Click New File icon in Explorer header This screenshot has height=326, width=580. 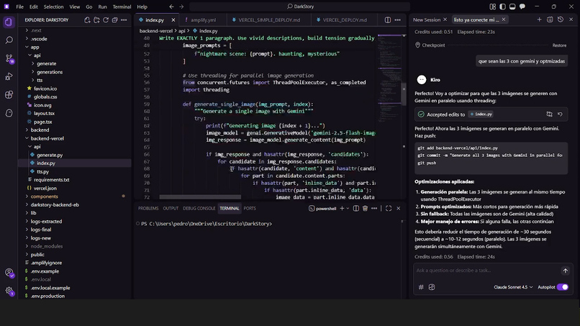(87, 20)
